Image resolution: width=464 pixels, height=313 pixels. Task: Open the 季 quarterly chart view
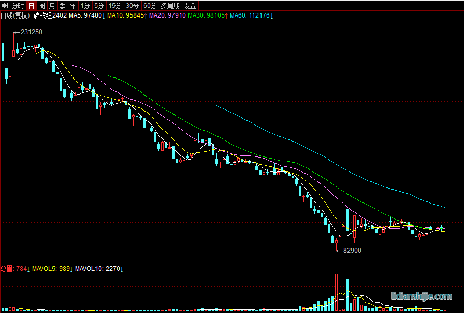tap(62, 6)
